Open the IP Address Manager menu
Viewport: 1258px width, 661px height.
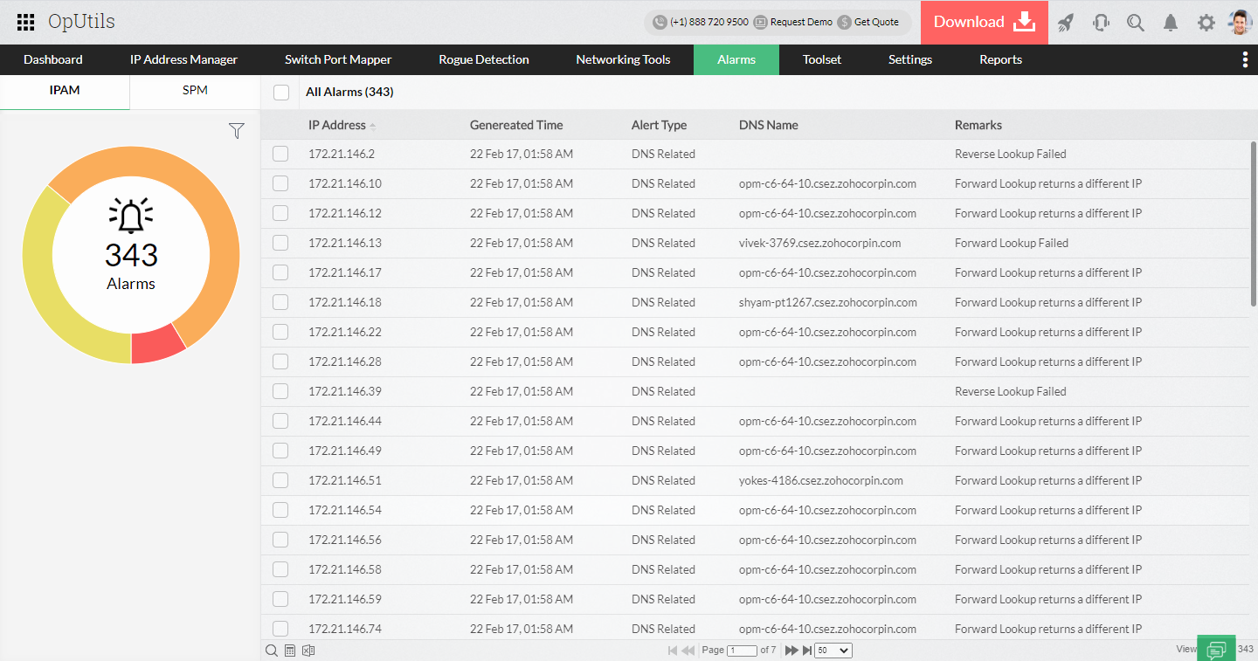tap(183, 59)
